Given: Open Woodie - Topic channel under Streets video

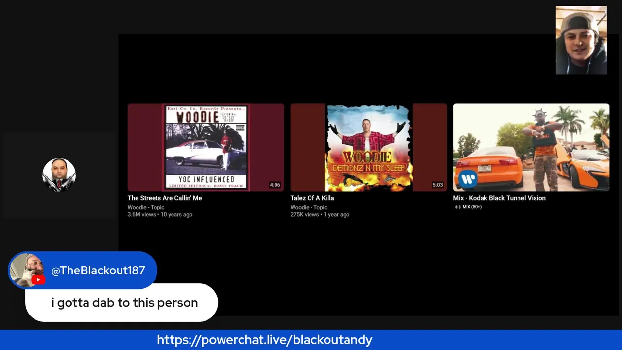Looking at the screenshot, I should tap(146, 207).
